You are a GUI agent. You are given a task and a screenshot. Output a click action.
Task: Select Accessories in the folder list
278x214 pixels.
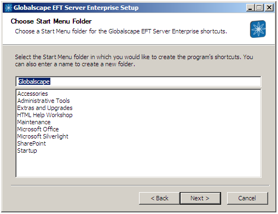coord(32,94)
